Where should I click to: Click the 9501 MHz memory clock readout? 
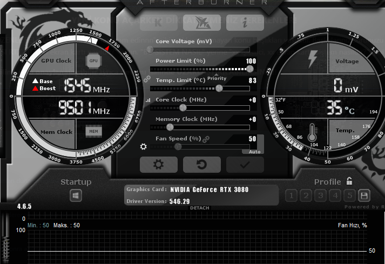84,108
